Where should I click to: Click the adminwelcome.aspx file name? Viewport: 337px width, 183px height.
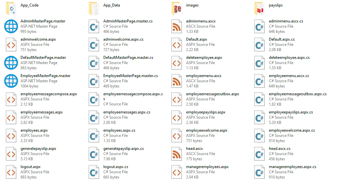(x=38, y=39)
